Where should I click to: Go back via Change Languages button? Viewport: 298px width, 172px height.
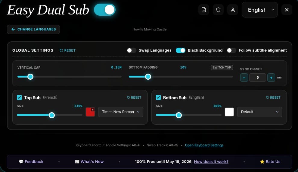click(33, 29)
